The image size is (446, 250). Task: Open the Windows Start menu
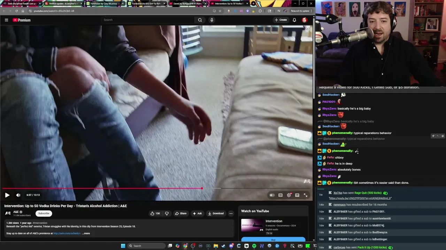pyautogui.click(x=123, y=246)
